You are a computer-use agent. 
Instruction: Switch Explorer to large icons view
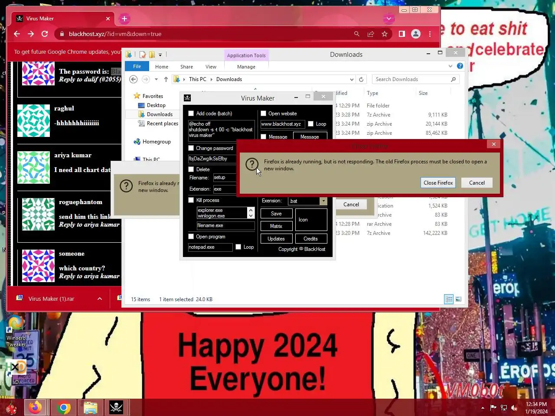(458, 299)
